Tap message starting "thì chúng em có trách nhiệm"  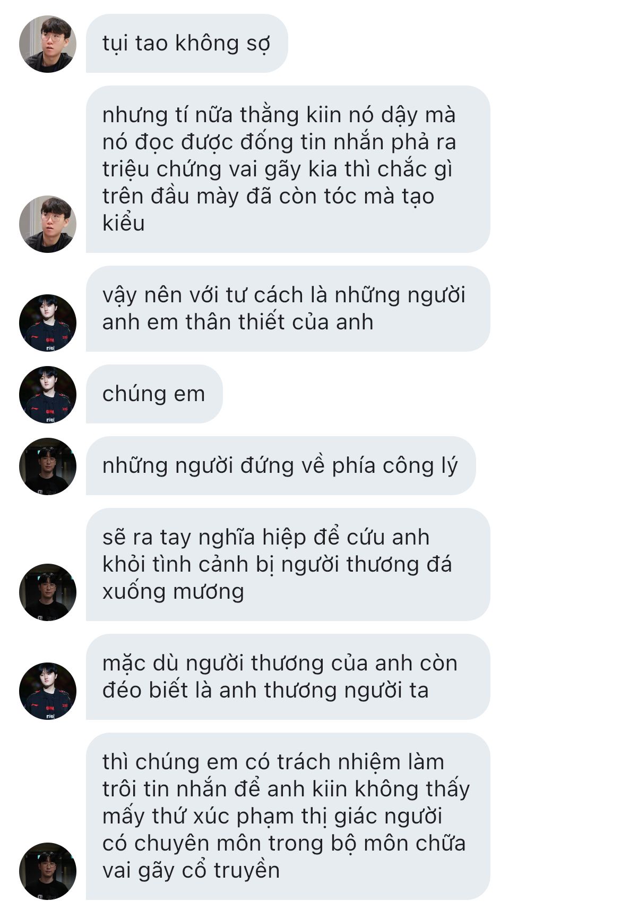tap(288, 816)
